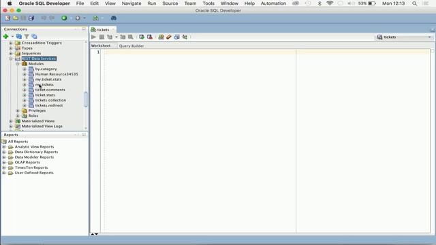This screenshot has height=245, width=436.
Task: Open macOS Spotlight search icon
Action: click(x=415, y=3)
